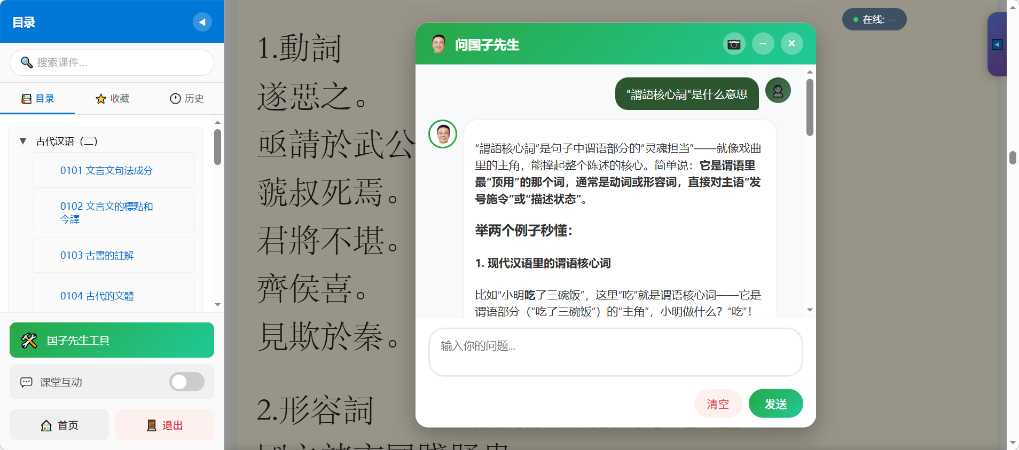Focus the 输入你的问题 text field
The width and height of the screenshot is (1019, 450).
click(x=615, y=352)
